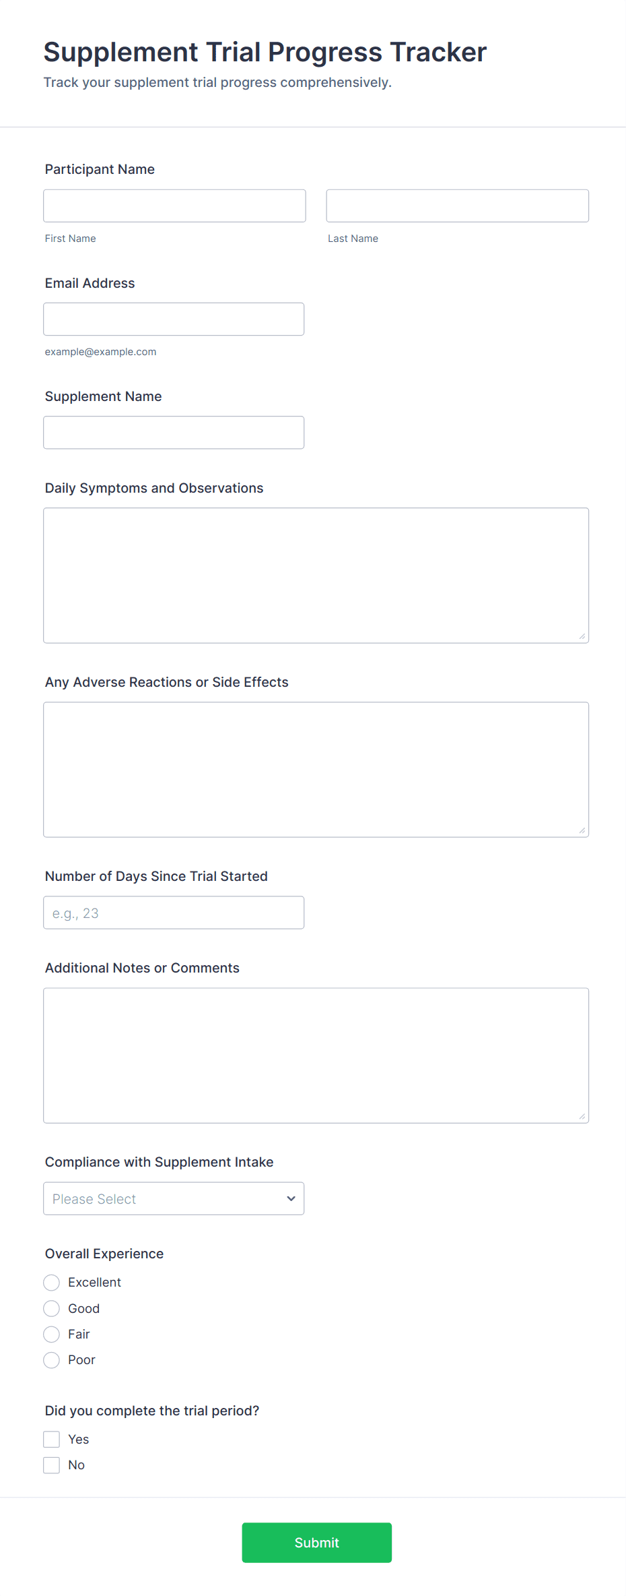This screenshot has height=1596, width=626.
Task: Select the Excellent radio button
Action: pos(52,1282)
